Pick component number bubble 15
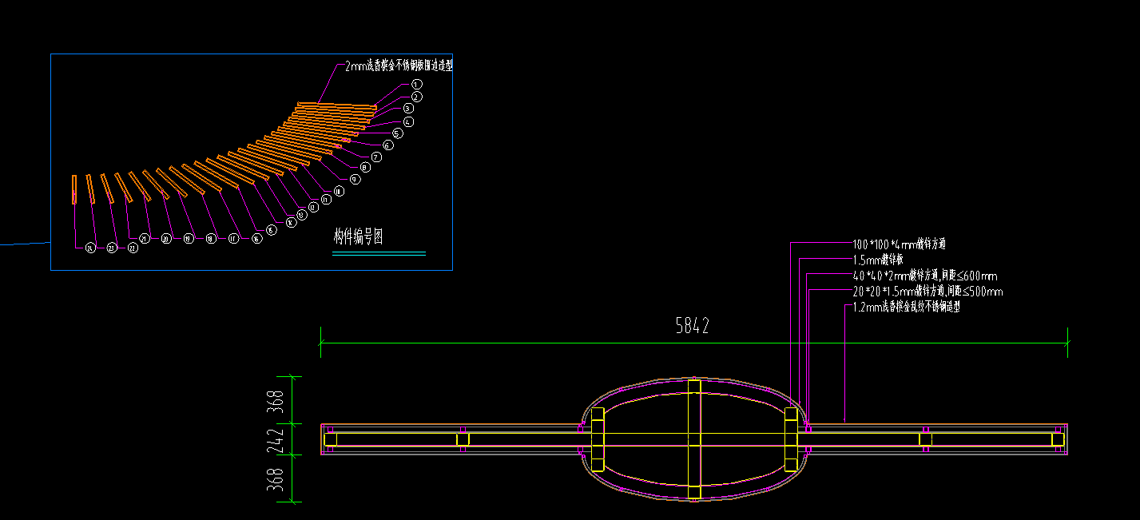 pos(271,230)
